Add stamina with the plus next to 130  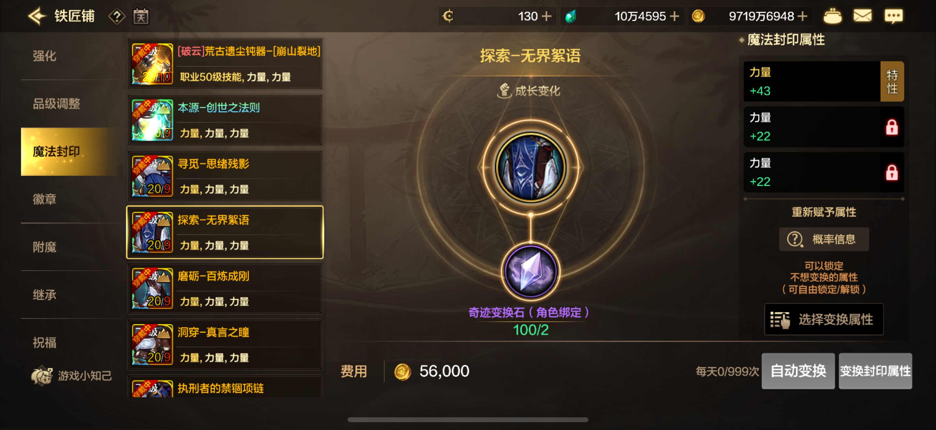[x=546, y=16]
